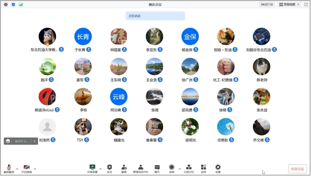Open Breakout Rooms (分组讨论) icon

(189, 169)
